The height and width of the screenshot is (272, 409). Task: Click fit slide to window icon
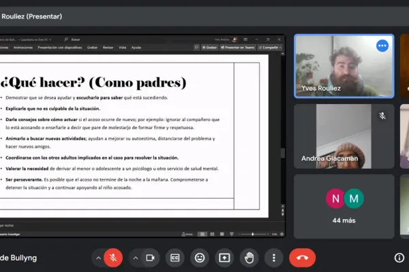pyautogui.click(x=282, y=234)
